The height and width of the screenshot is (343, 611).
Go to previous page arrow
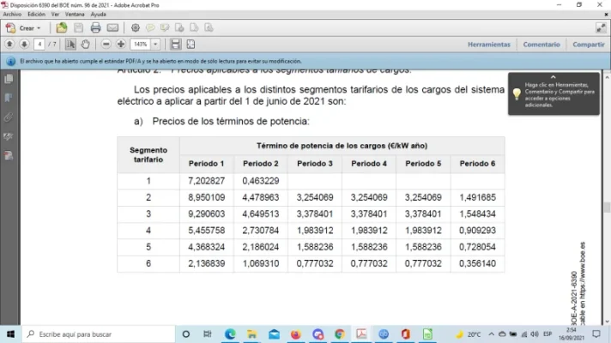[x=9, y=45]
